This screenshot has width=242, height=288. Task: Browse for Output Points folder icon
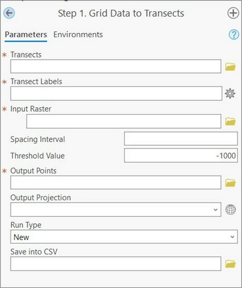[x=230, y=183]
